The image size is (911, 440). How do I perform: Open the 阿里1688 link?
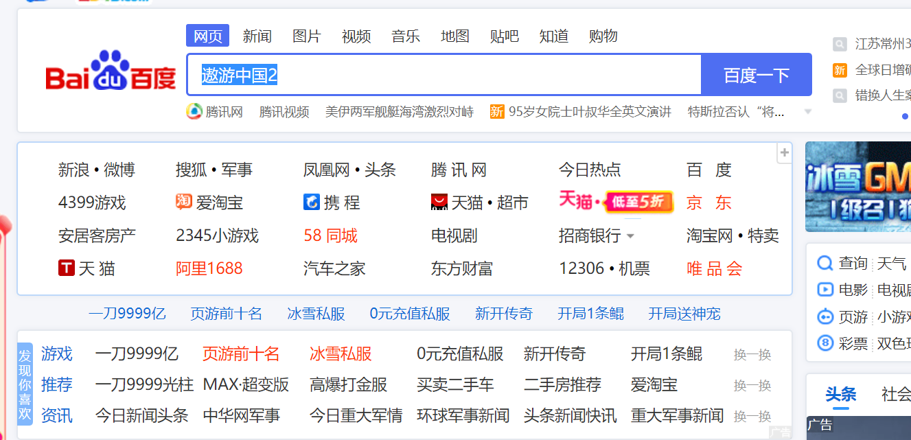click(209, 268)
